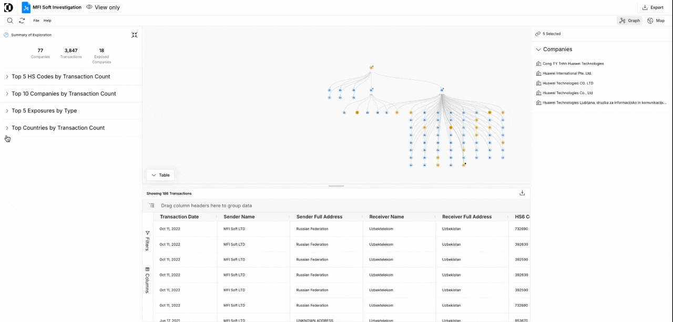This screenshot has width=673, height=322.
Task: Open the File menu
Action: 36,20
